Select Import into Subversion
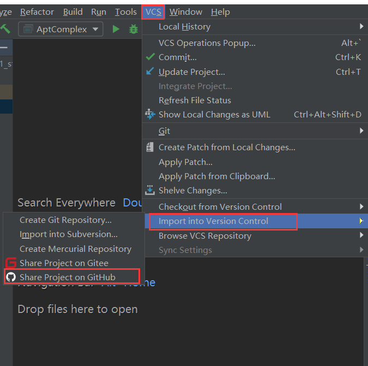Screen dimensions: 368x366 pyautogui.click(x=74, y=234)
